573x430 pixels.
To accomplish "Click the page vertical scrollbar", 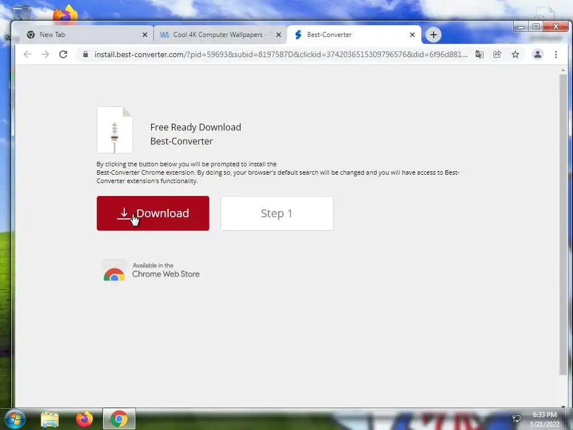I will coord(563,224).
